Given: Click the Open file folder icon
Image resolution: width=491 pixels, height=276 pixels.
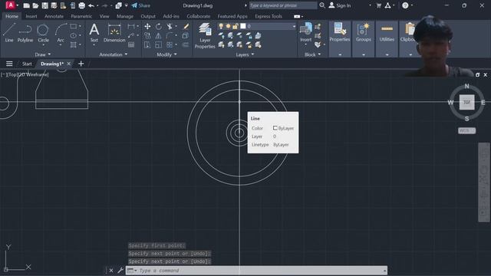Looking at the screenshot, I should point(35,5).
